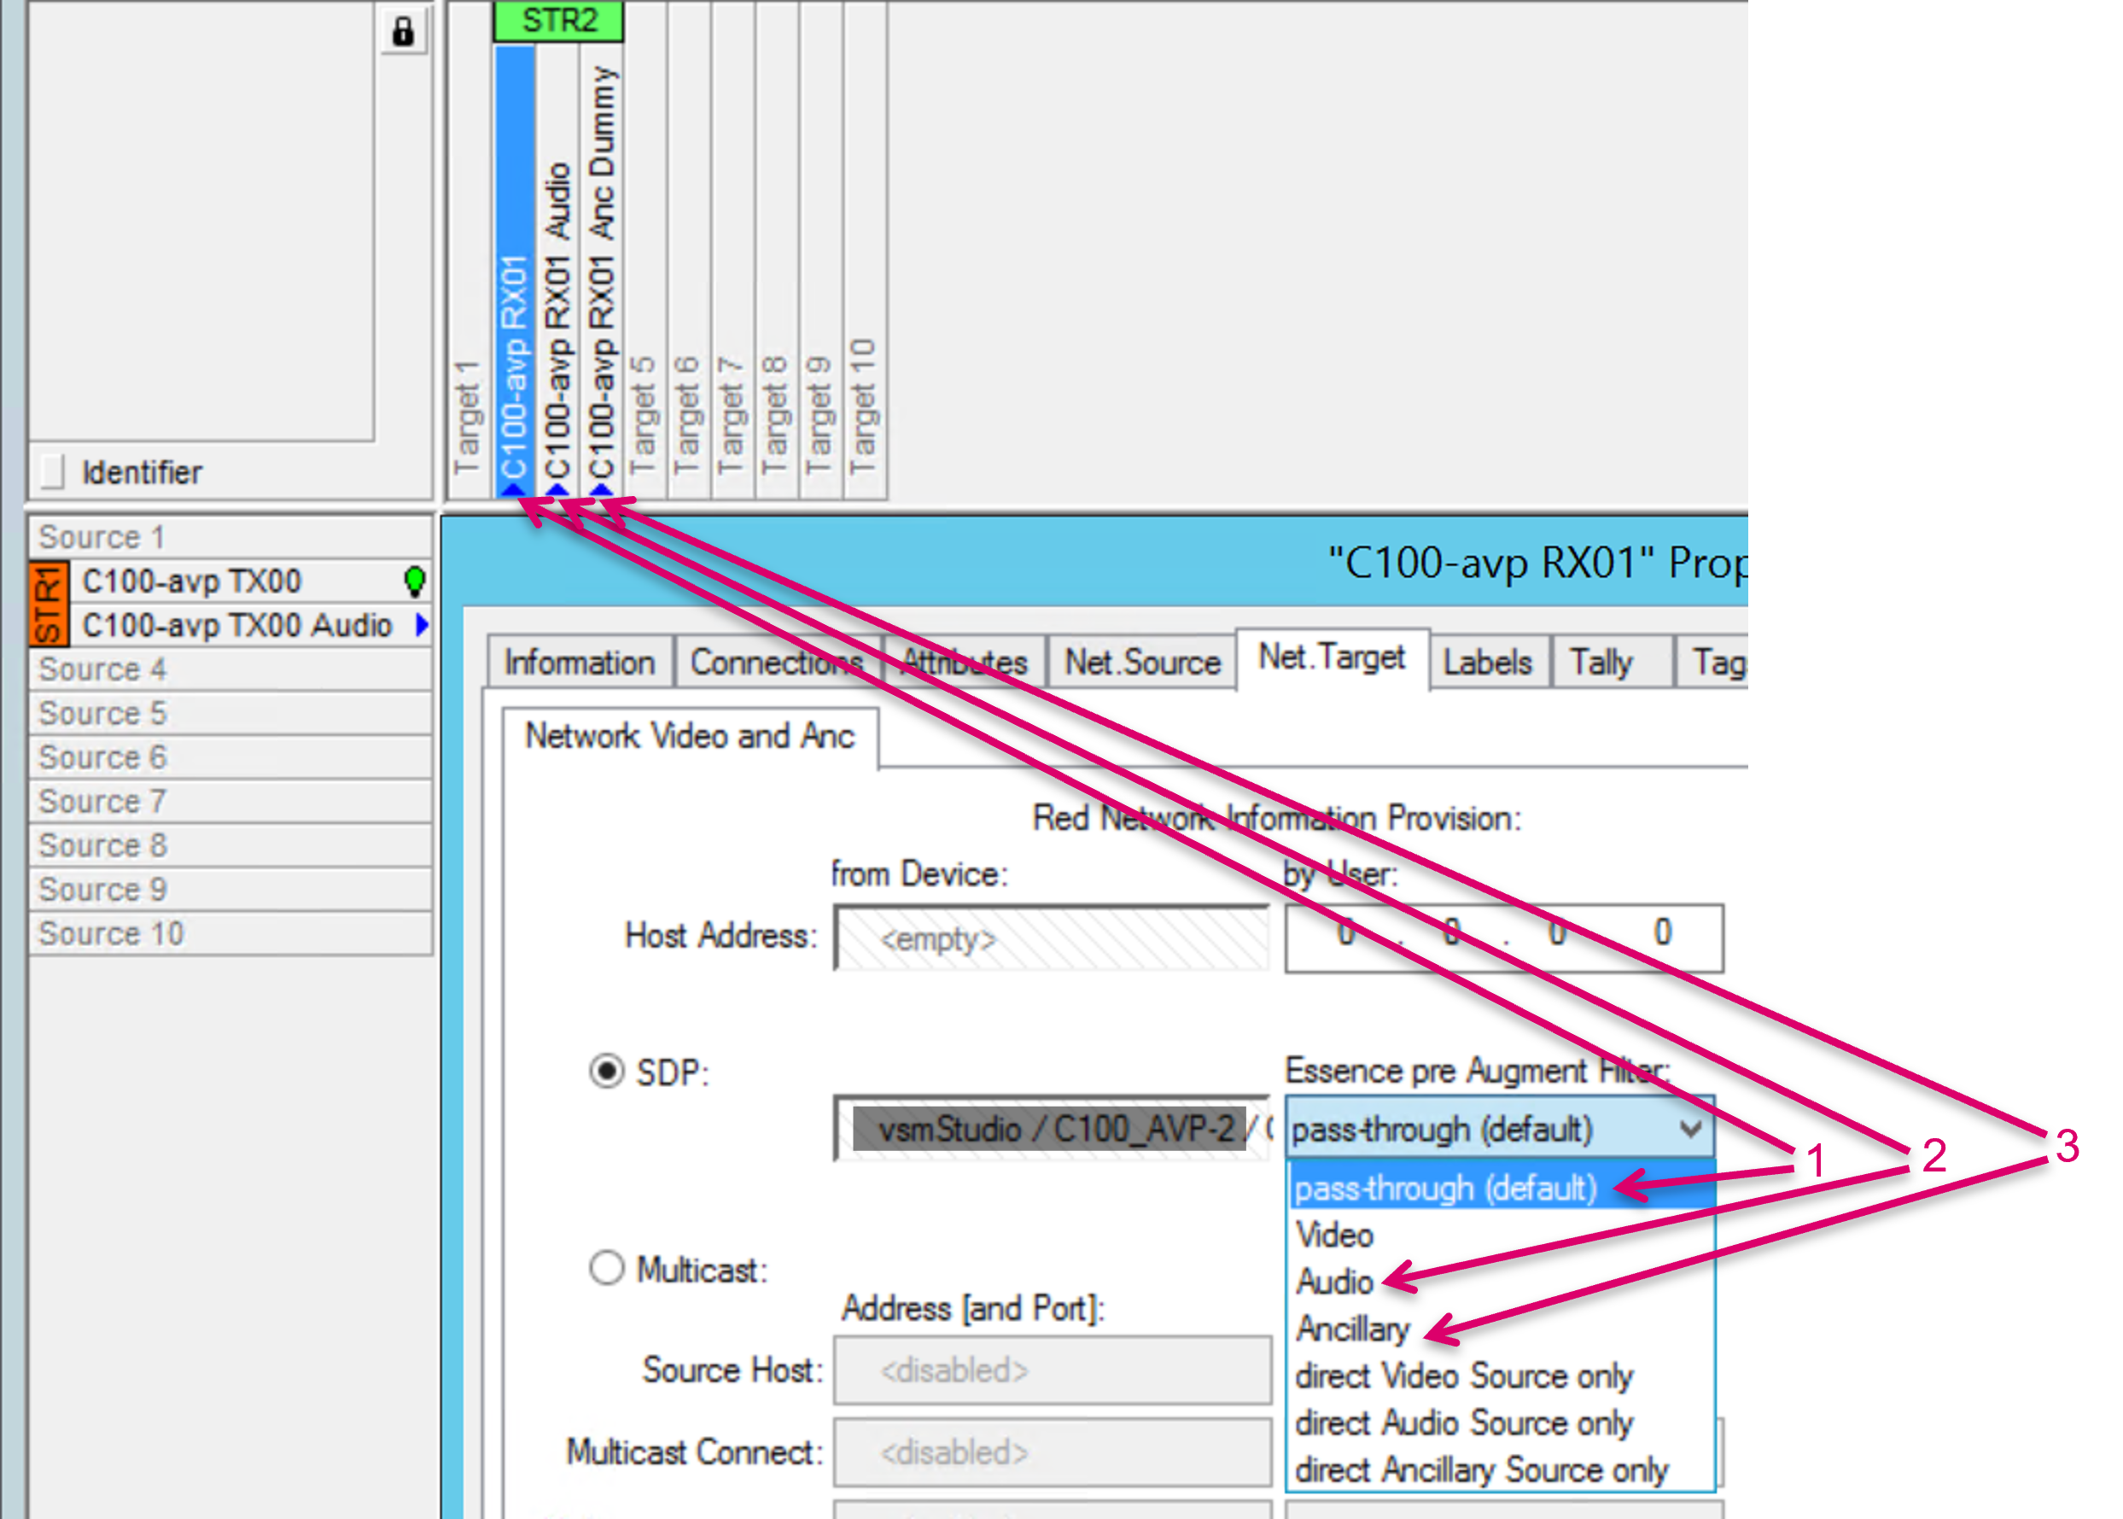
Task: Open the Network Video and Anc subtab
Action: (x=690, y=736)
